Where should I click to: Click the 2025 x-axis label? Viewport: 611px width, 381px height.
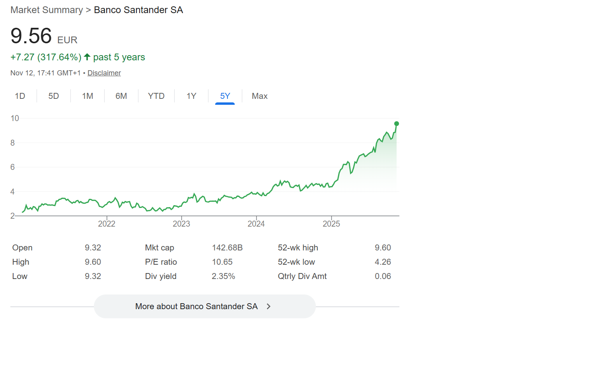331,224
